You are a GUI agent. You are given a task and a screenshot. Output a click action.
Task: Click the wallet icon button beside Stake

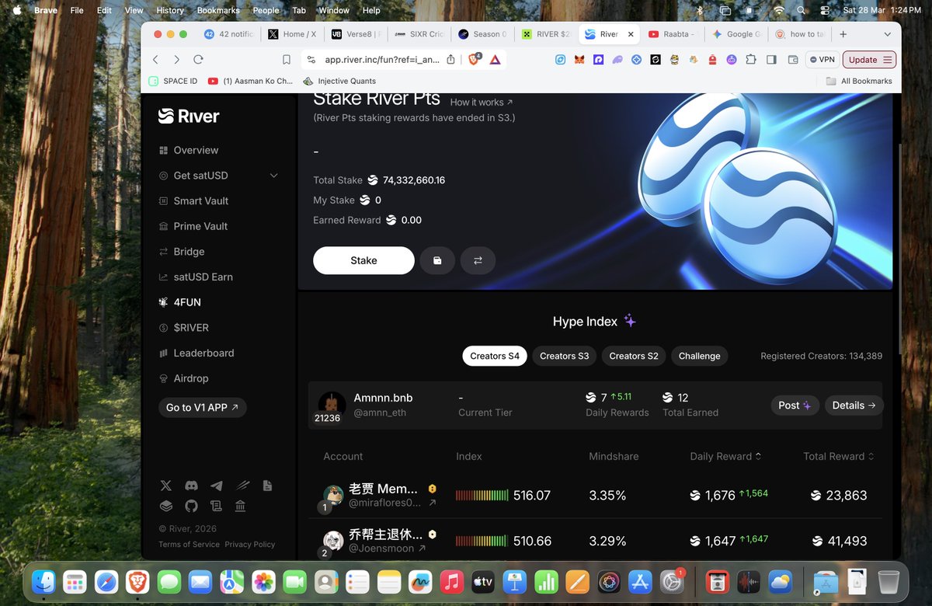click(x=437, y=260)
